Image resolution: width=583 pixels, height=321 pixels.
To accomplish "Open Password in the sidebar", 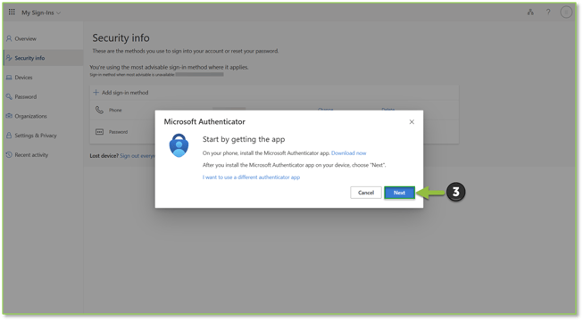I will [26, 96].
